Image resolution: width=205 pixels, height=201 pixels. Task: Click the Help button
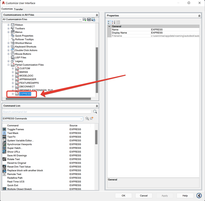point(185,196)
